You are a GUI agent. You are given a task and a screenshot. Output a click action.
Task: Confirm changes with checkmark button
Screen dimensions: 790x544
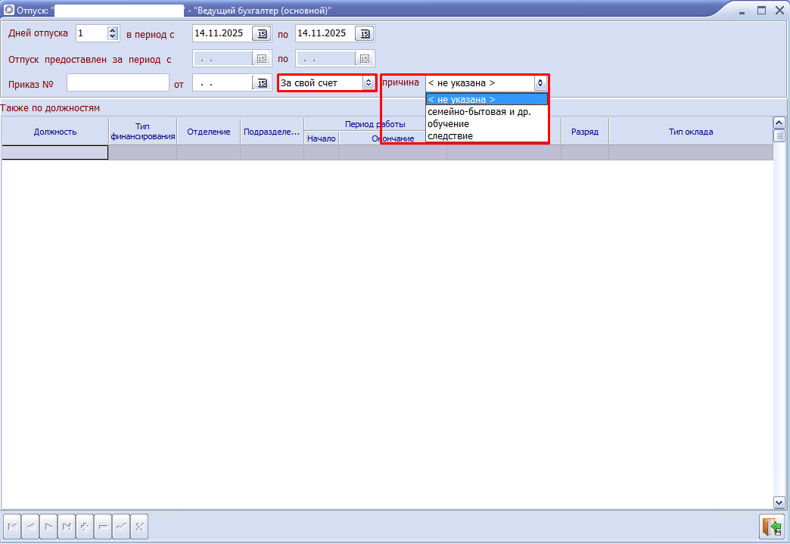pyautogui.click(x=121, y=526)
